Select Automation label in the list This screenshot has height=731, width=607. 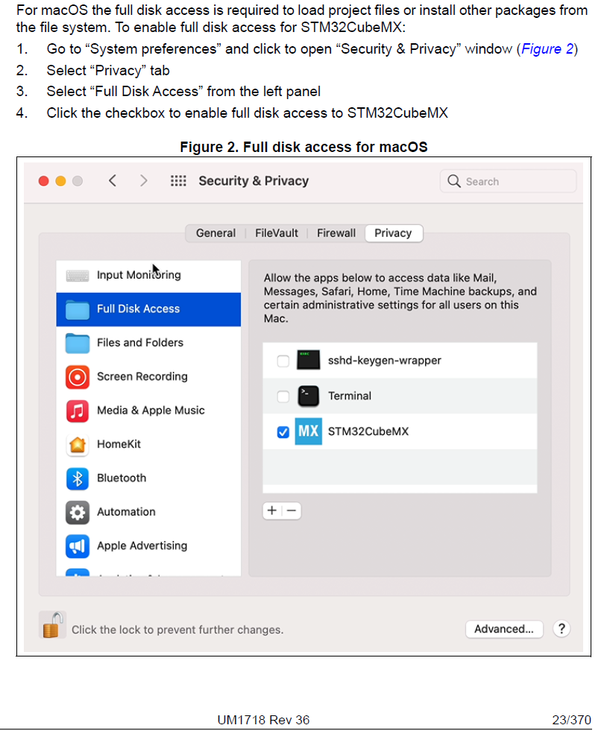point(126,511)
